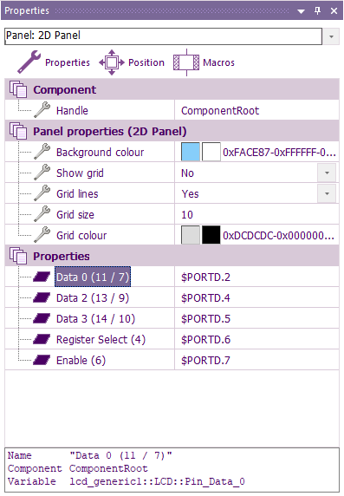Open the Grid lines dropdown
The height and width of the screenshot is (496, 344).
pos(327,193)
